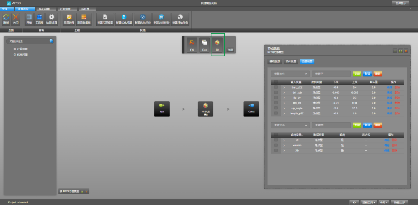Open the upper 关联文件 dropdown

(x=290, y=73)
